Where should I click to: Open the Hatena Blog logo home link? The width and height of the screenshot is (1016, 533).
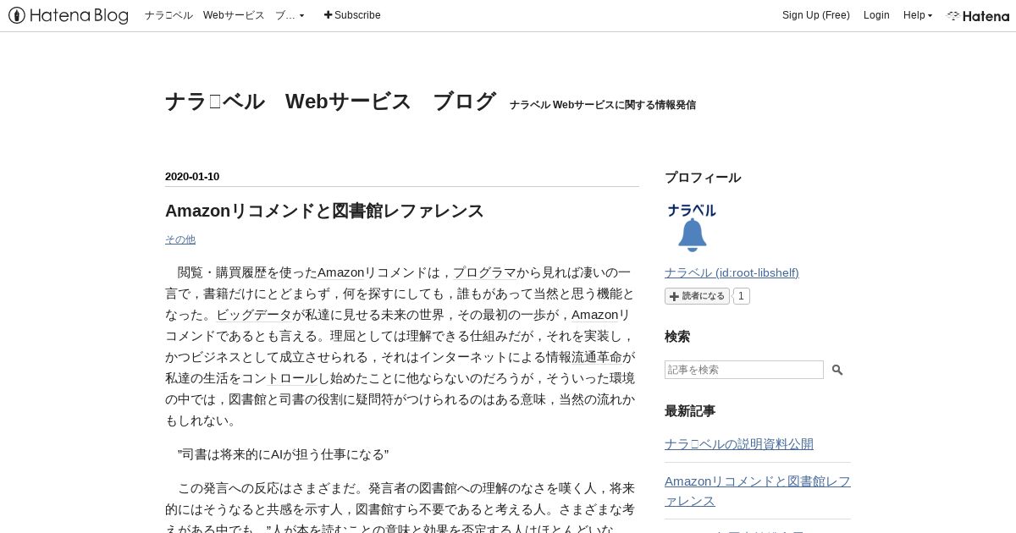click(x=69, y=15)
